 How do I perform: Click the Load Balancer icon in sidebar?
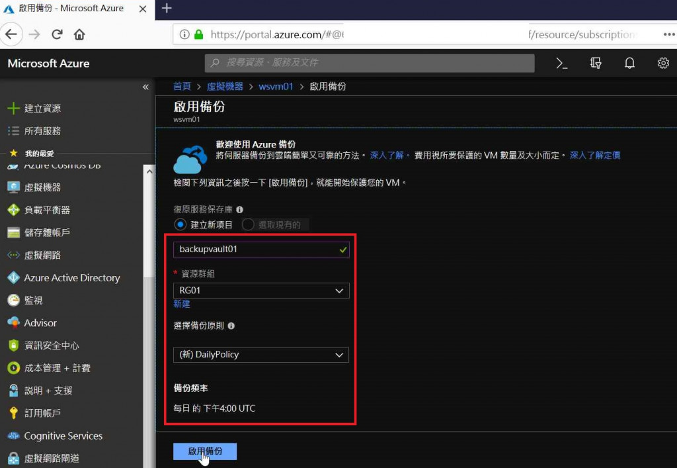[x=13, y=210]
